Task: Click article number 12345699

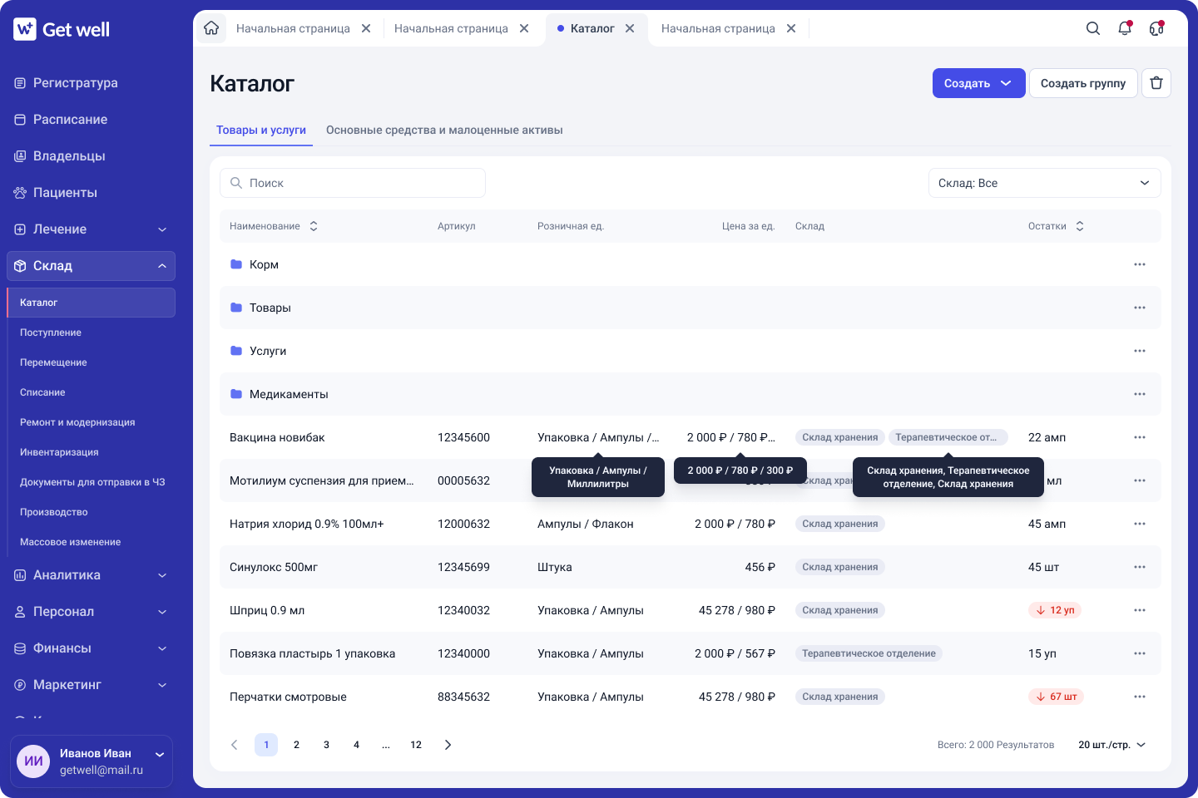Action: pyautogui.click(x=463, y=567)
